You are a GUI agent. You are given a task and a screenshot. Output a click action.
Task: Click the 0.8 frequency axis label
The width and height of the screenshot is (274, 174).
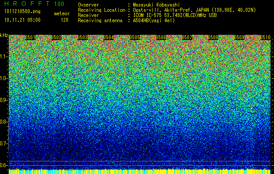3,122
